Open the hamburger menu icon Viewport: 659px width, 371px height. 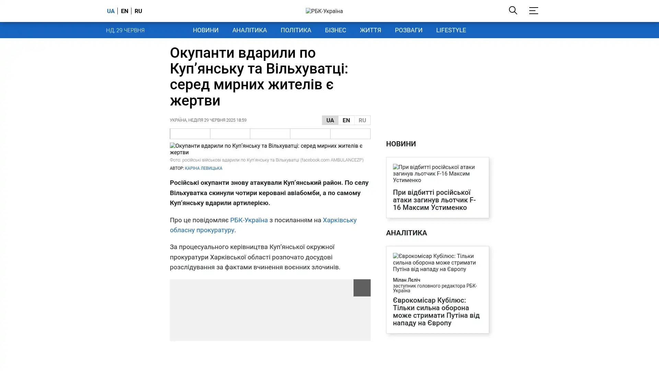click(x=533, y=11)
